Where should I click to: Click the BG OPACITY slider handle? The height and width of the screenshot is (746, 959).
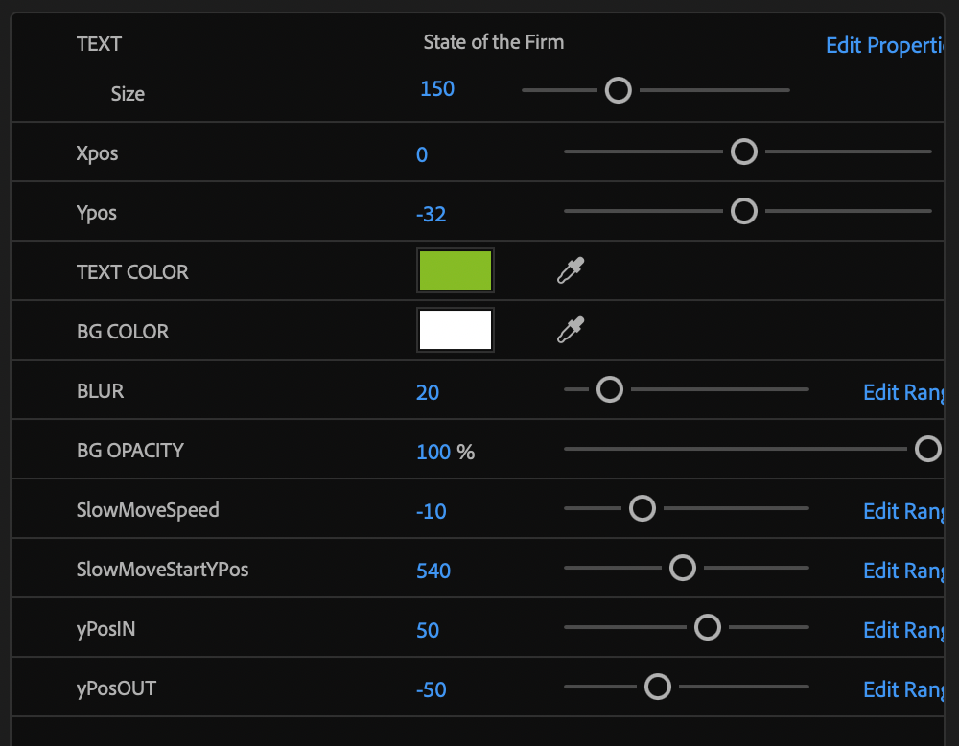pos(927,449)
